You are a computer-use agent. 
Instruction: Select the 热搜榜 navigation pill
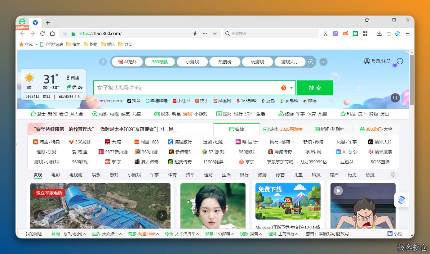point(225,62)
